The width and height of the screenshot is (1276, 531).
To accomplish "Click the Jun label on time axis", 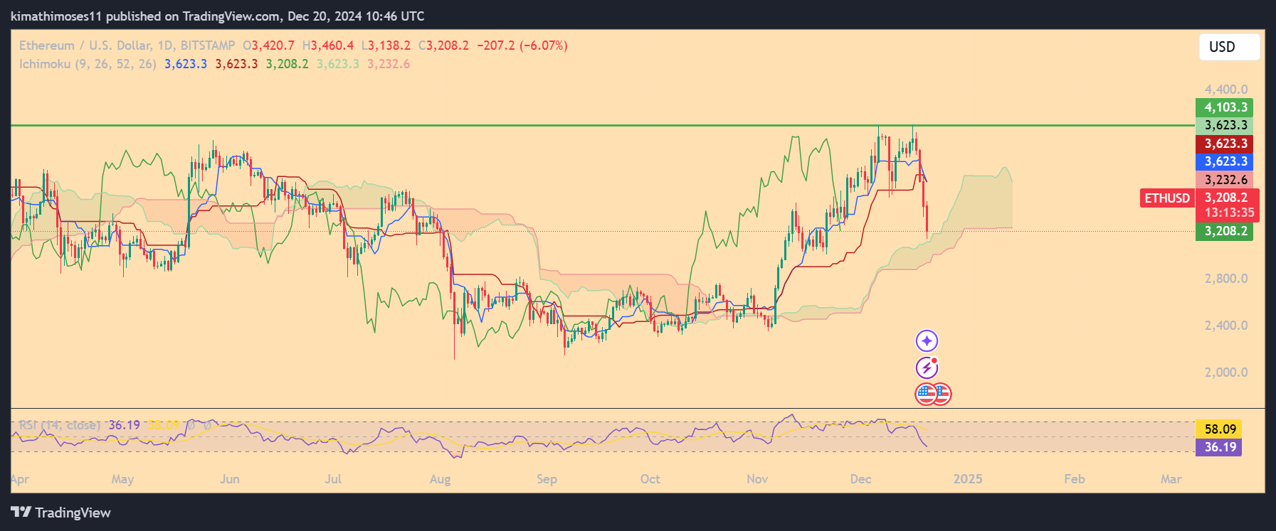I will [x=229, y=479].
